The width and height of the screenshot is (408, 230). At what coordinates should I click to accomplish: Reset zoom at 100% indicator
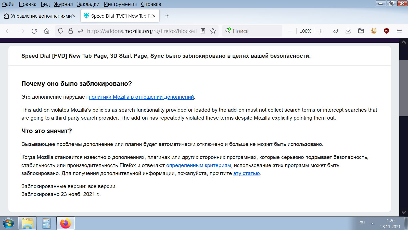pos(305,31)
